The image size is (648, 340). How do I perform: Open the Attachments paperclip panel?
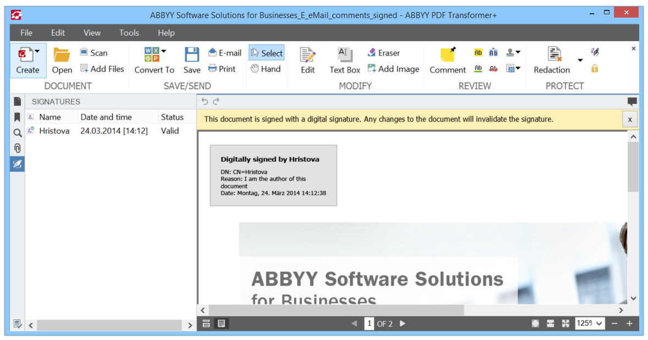click(x=18, y=148)
